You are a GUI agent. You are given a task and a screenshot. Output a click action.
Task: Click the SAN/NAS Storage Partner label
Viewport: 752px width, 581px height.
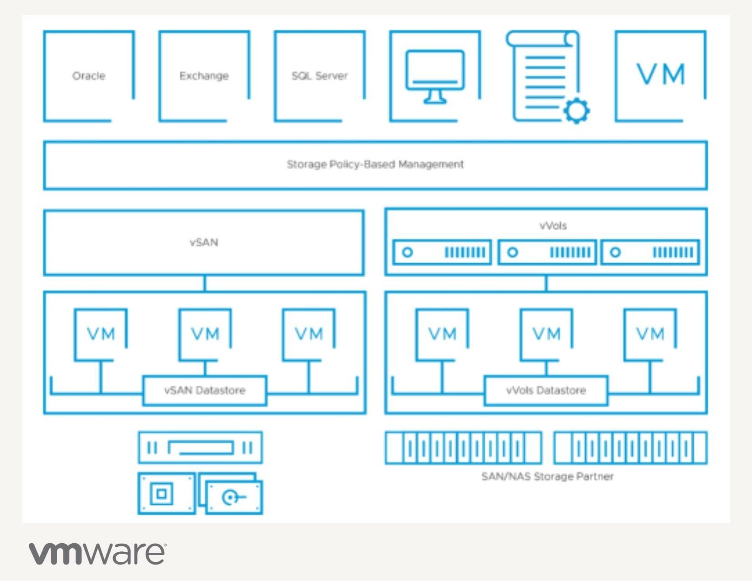(547, 477)
